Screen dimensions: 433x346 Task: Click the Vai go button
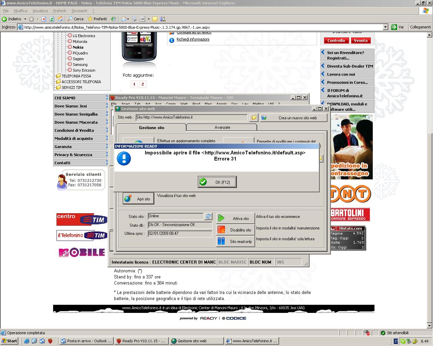pyautogui.click(x=398, y=27)
